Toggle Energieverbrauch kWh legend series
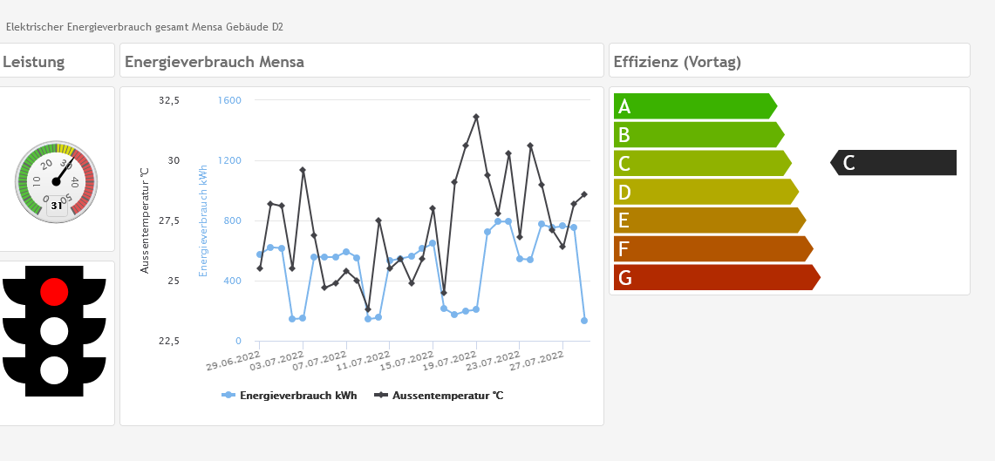This screenshot has width=995, height=461. (290, 396)
